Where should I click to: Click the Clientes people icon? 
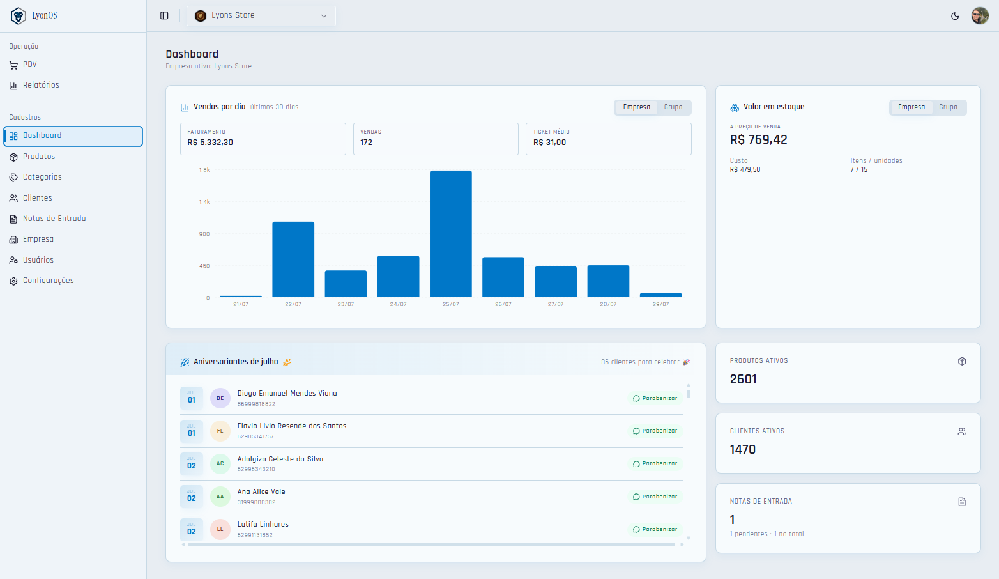tap(13, 199)
